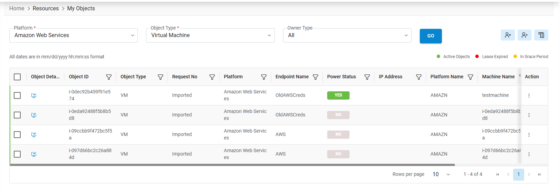Filter the Endpoint Name column
Screen dimensions: 560x193
tap(315, 77)
